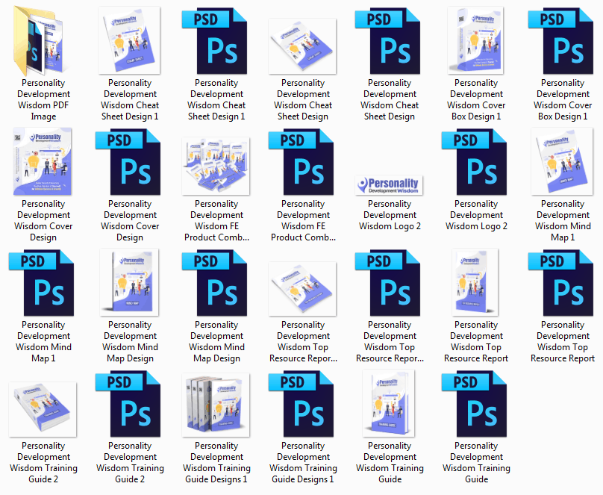603x495 pixels.
Task: Select the Training Guide Designs 1 PSD file
Action: (303, 402)
